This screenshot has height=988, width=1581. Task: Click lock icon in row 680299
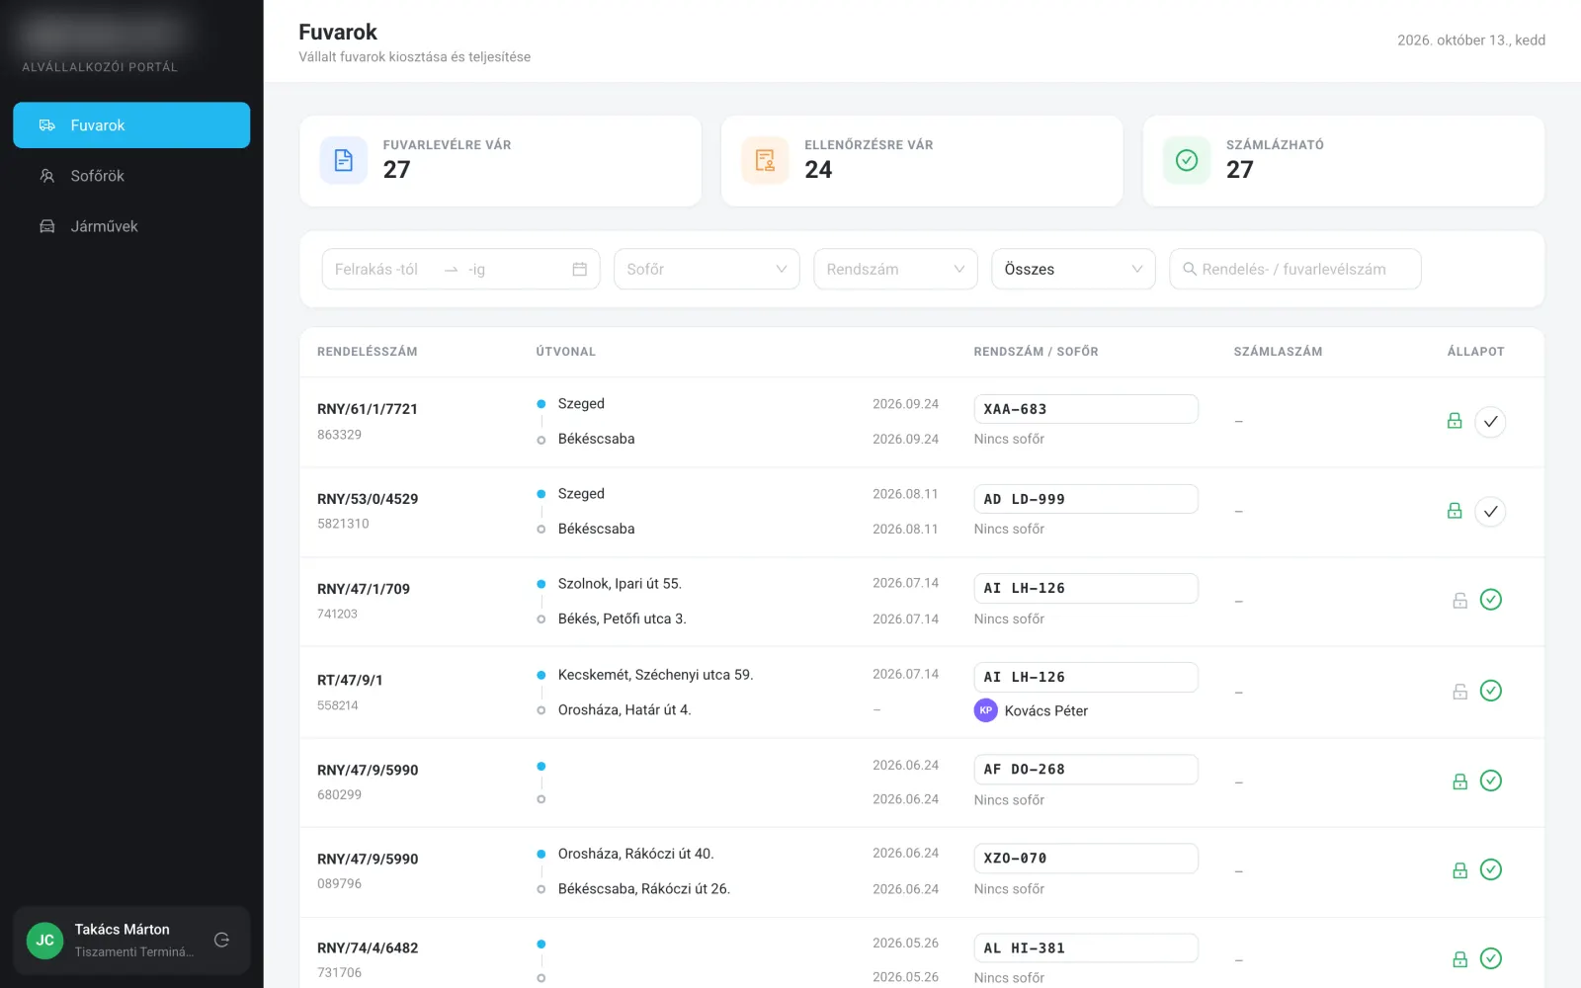(x=1459, y=782)
